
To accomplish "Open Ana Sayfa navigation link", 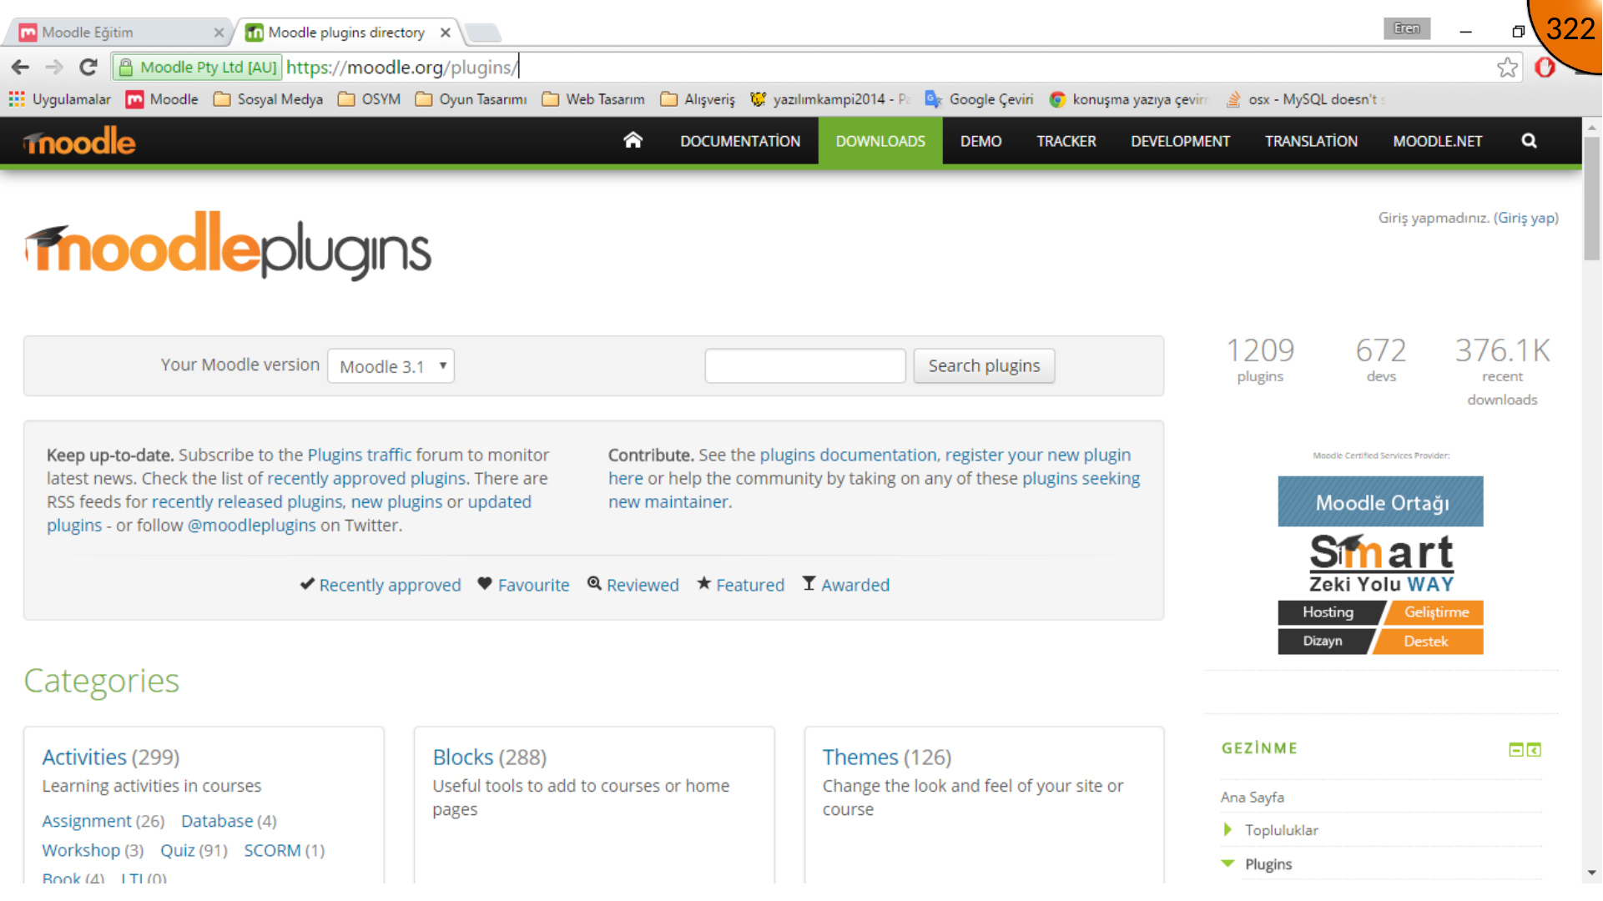I will coord(1253,797).
